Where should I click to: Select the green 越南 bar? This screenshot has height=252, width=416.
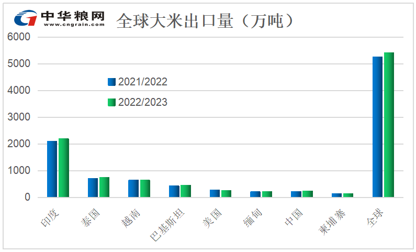point(145,189)
